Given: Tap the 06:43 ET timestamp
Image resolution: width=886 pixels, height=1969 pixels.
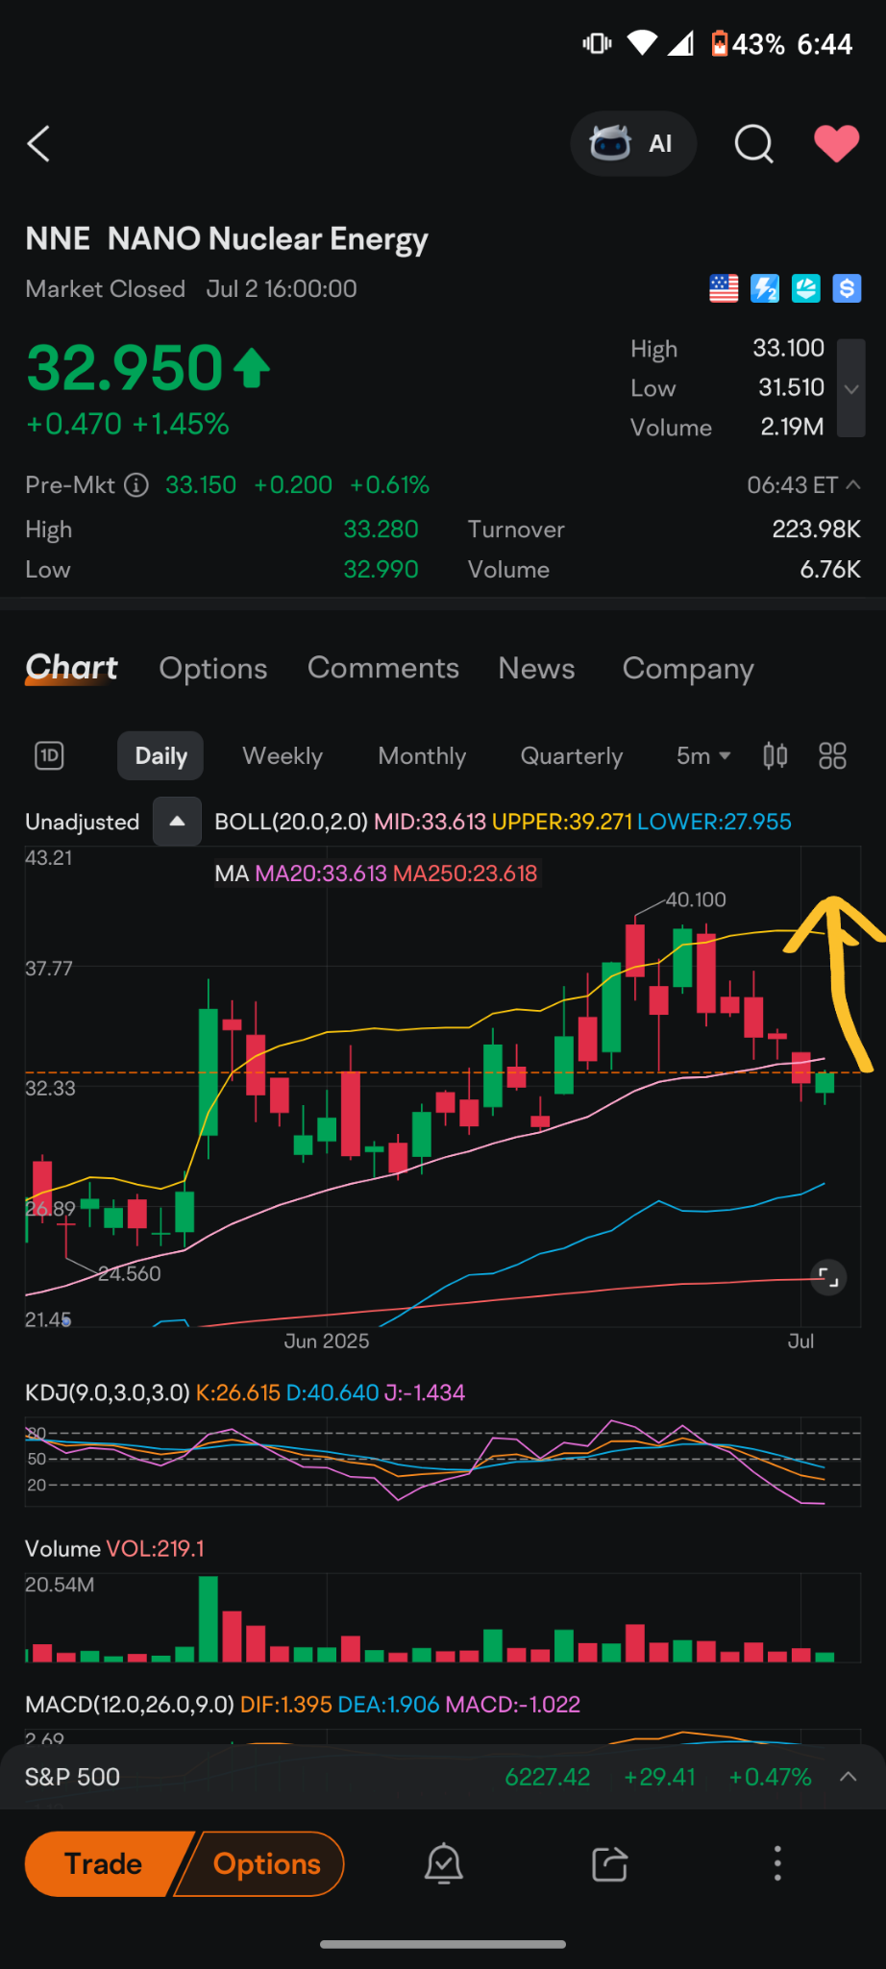Looking at the screenshot, I should pos(793,485).
